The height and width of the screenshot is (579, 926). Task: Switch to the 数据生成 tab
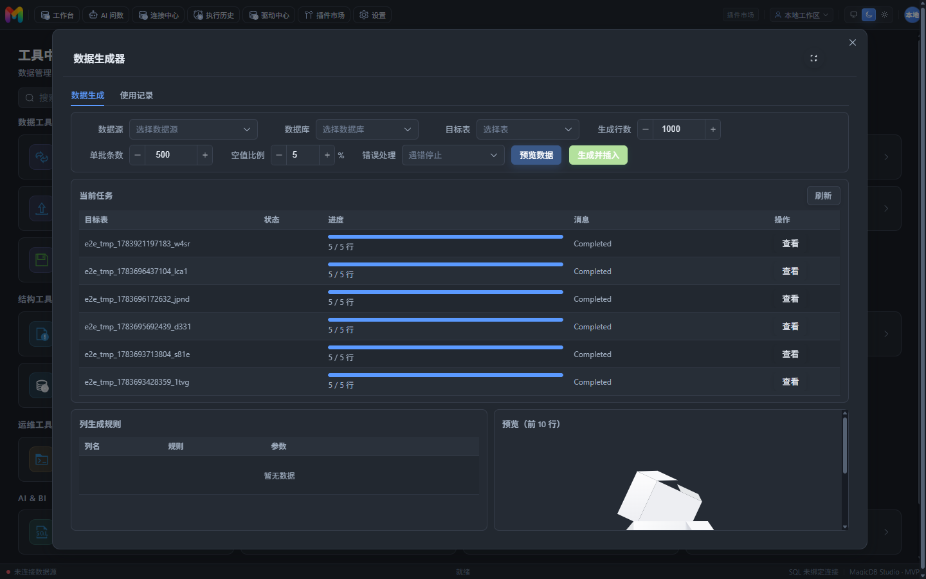click(x=87, y=95)
